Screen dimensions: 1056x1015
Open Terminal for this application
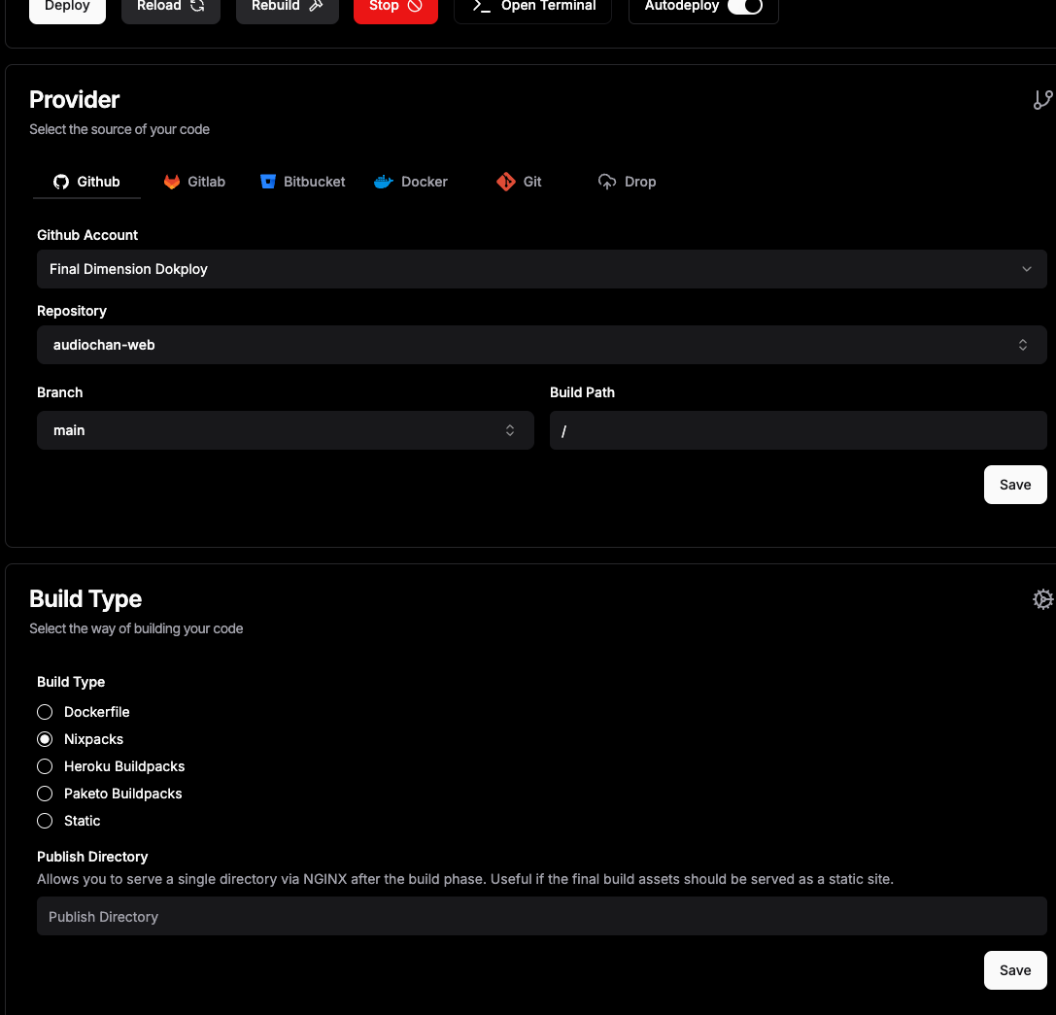pos(532,8)
